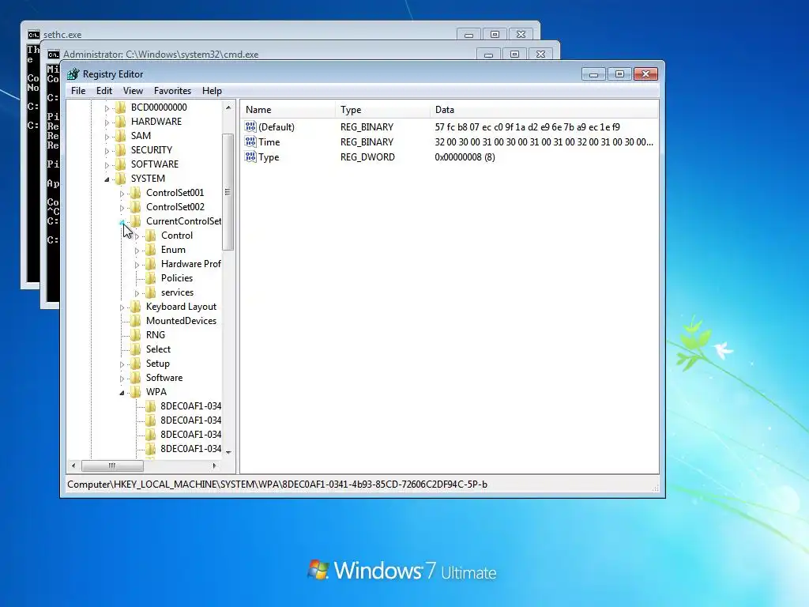Screen dimensions: 809x607
Task: Click the tree vertical scrollbar thumb
Action: [228, 192]
